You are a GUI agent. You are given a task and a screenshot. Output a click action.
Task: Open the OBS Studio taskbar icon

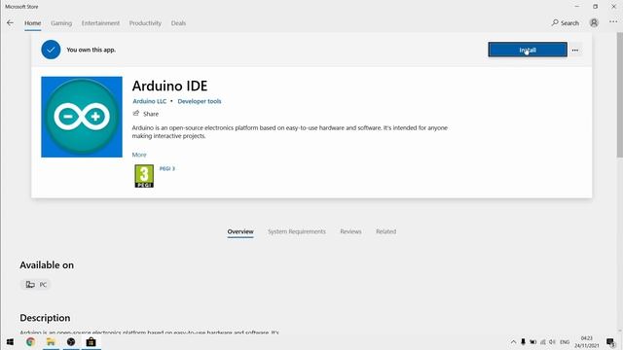pos(71,341)
